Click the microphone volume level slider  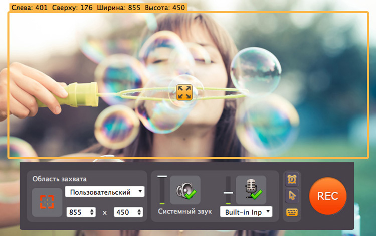pyautogui.click(x=228, y=192)
